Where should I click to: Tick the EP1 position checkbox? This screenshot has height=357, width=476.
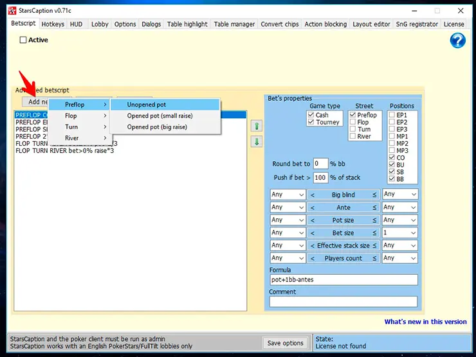point(392,115)
